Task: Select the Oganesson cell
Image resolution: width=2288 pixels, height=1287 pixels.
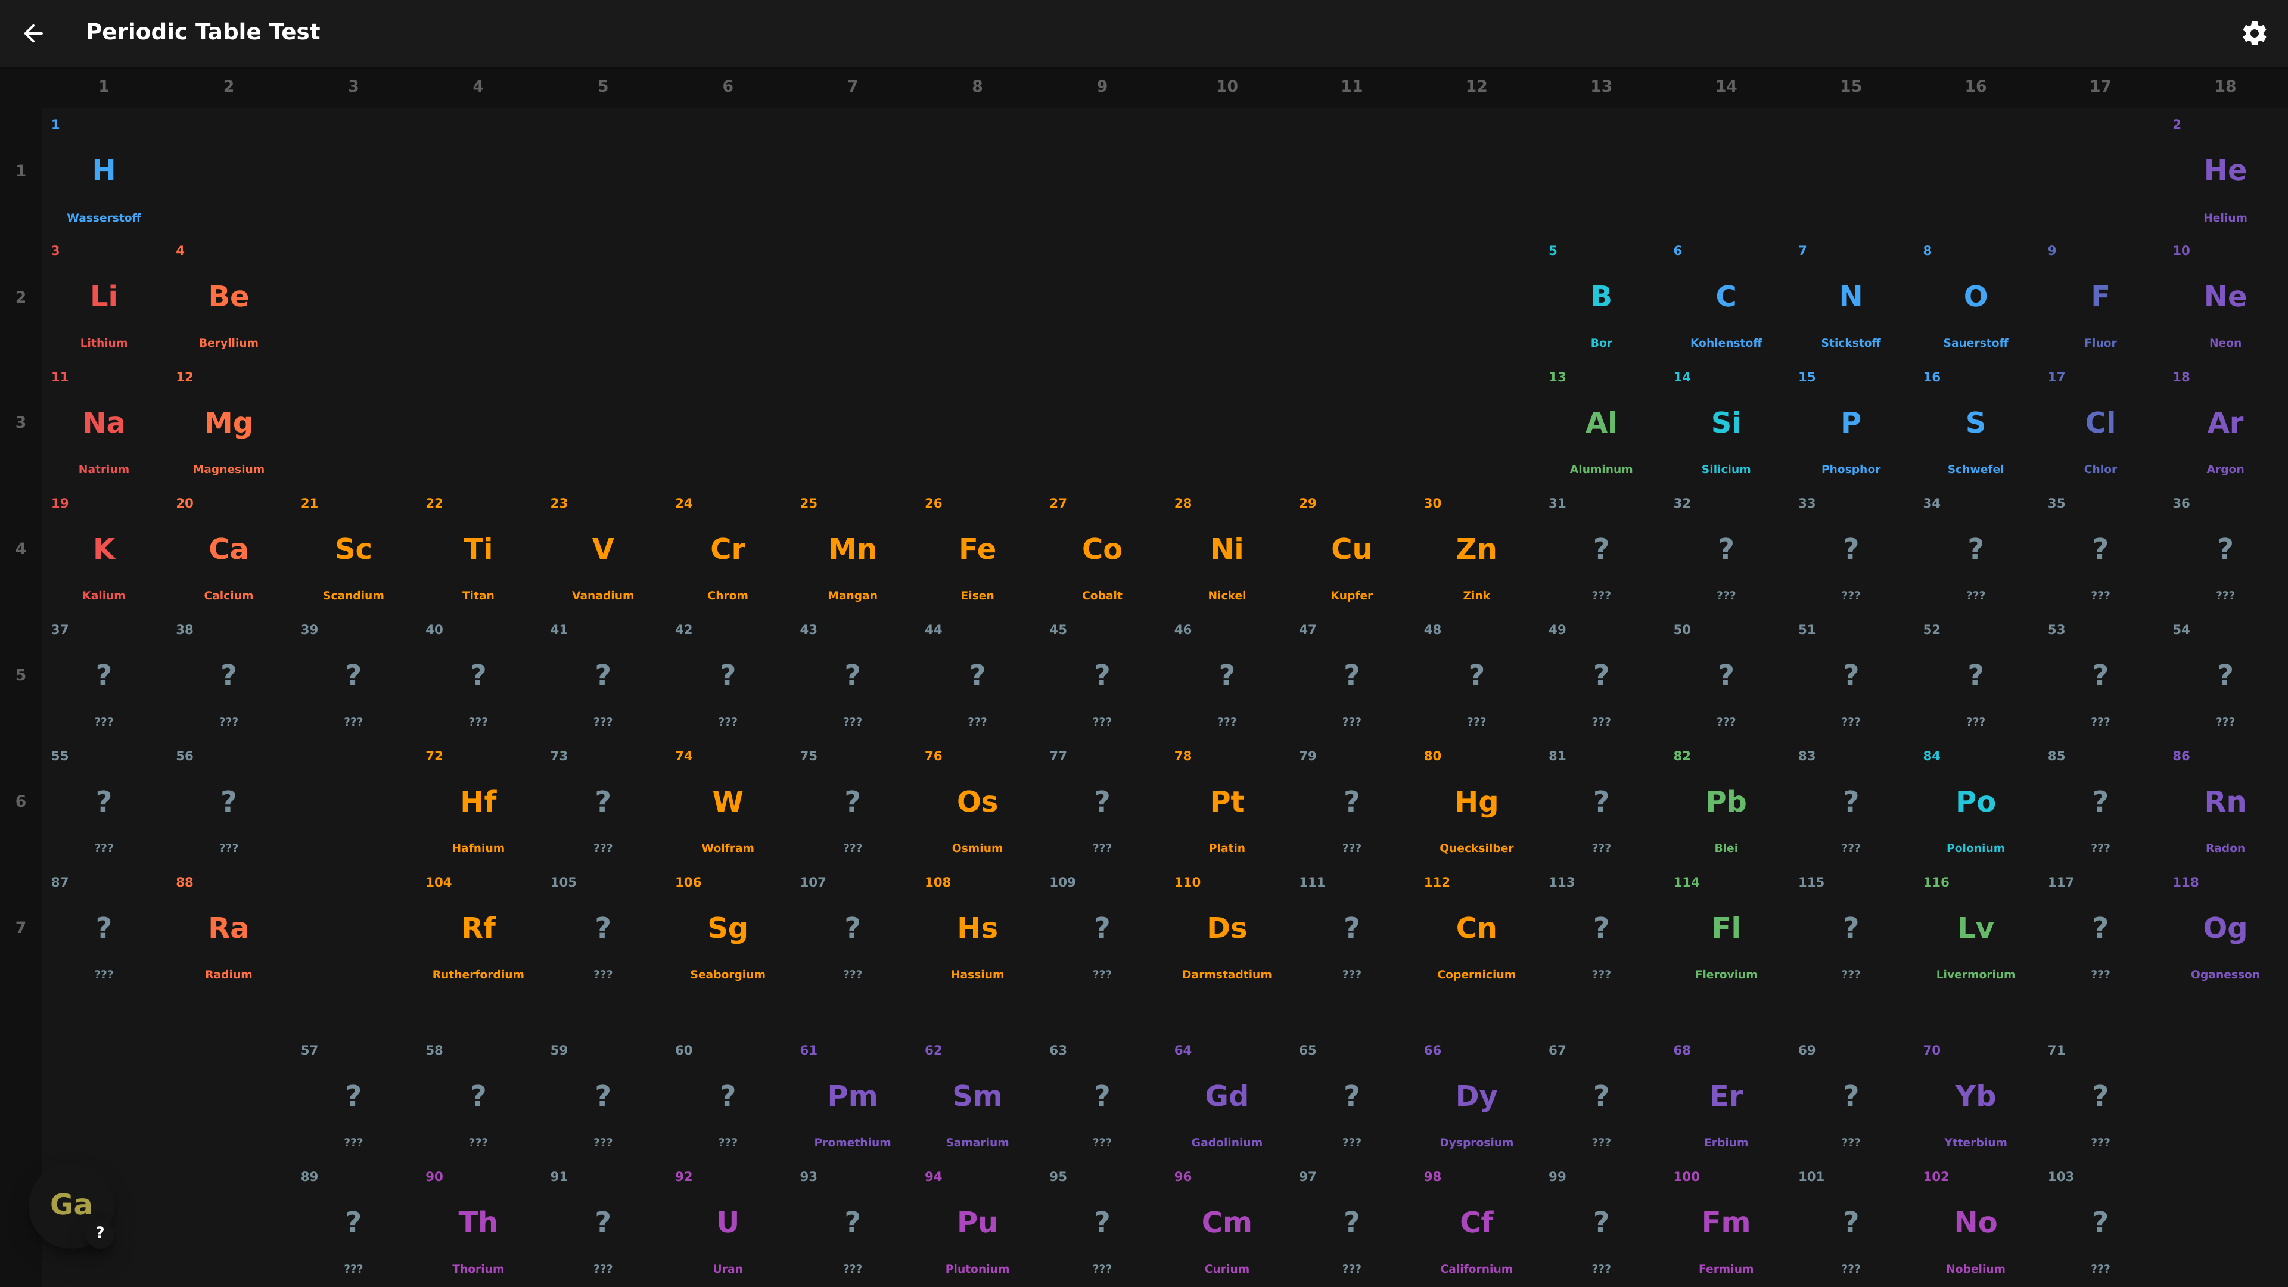Action: pyautogui.click(x=2225, y=928)
